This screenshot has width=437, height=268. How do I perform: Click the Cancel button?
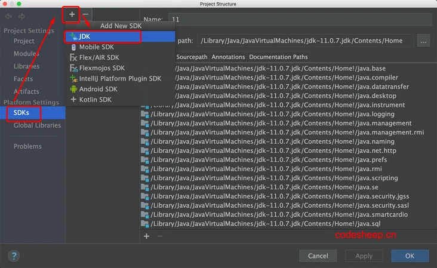(318, 255)
